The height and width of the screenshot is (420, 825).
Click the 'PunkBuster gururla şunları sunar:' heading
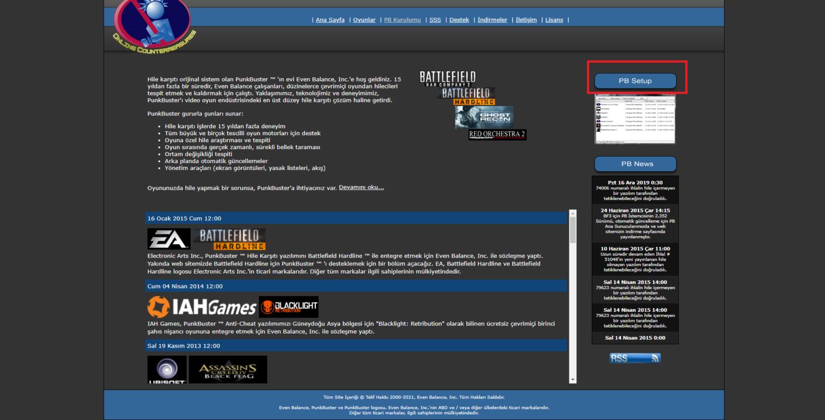(x=196, y=114)
